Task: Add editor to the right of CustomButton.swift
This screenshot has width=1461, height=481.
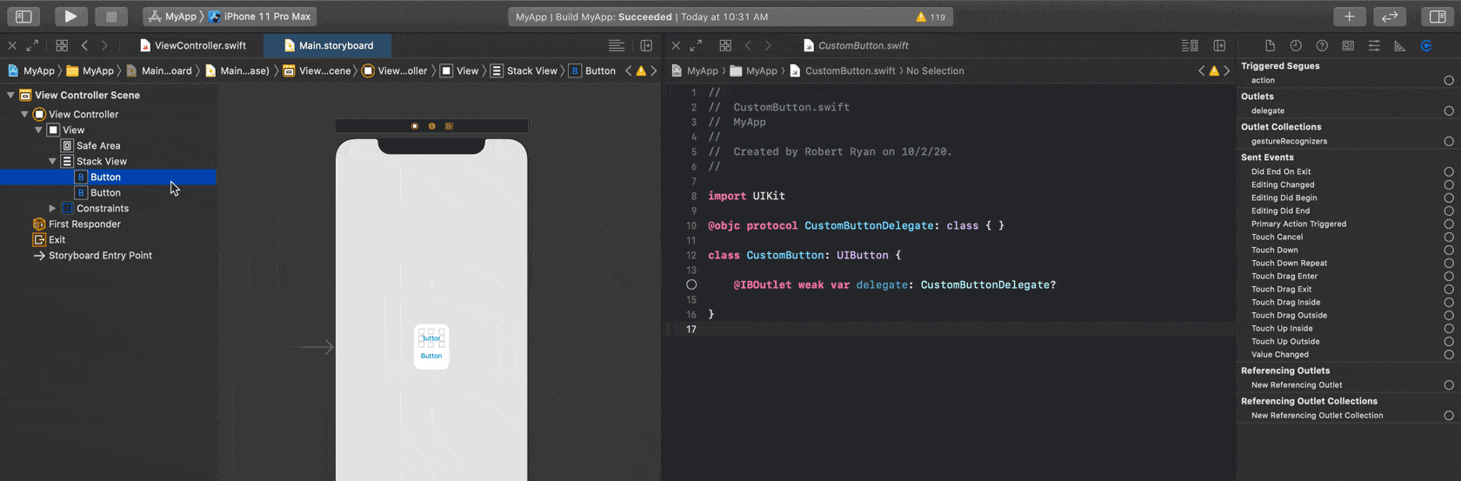Action: pyautogui.click(x=1219, y=45)
